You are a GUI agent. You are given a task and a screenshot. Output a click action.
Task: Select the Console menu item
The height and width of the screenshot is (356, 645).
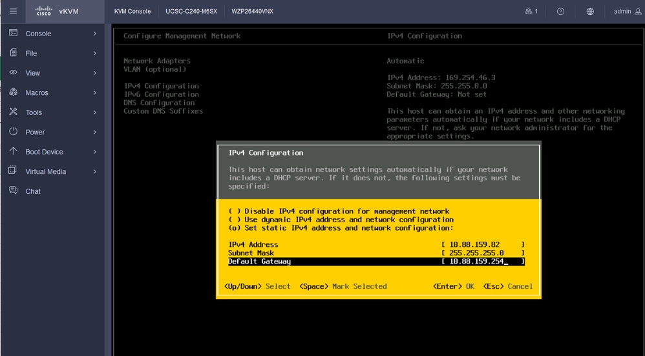coord(52,34)
